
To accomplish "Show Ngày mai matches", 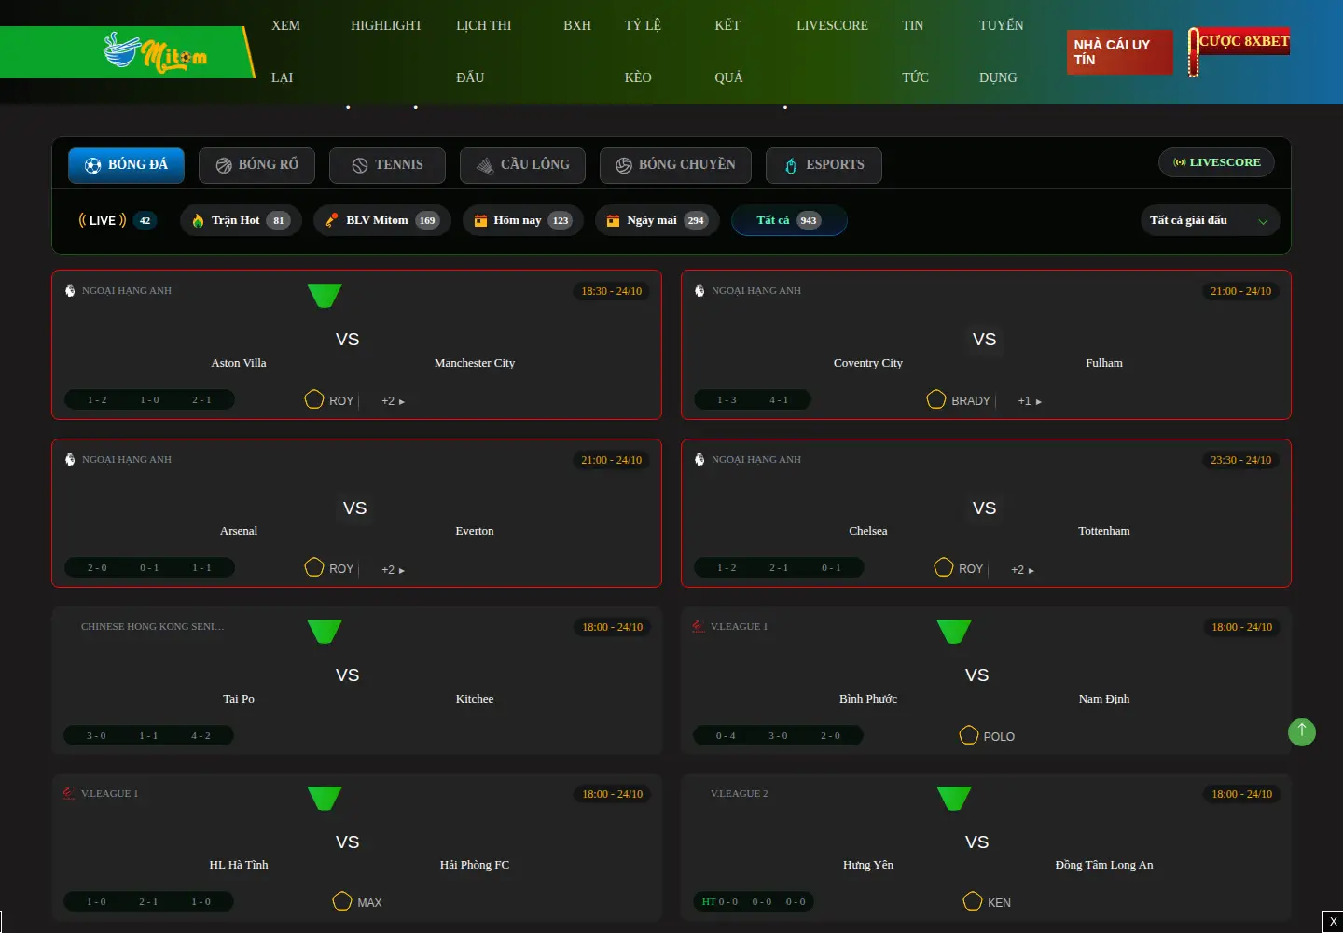I will (x=658, y=220).
